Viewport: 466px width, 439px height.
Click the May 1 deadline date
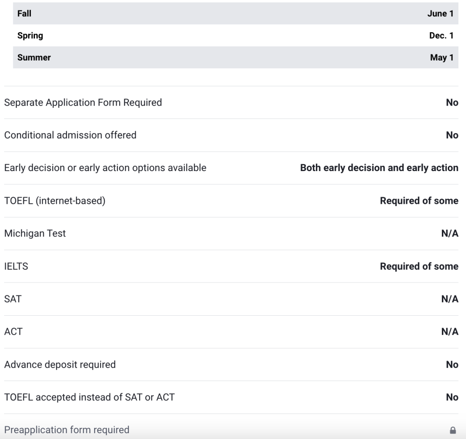[441, 57]
